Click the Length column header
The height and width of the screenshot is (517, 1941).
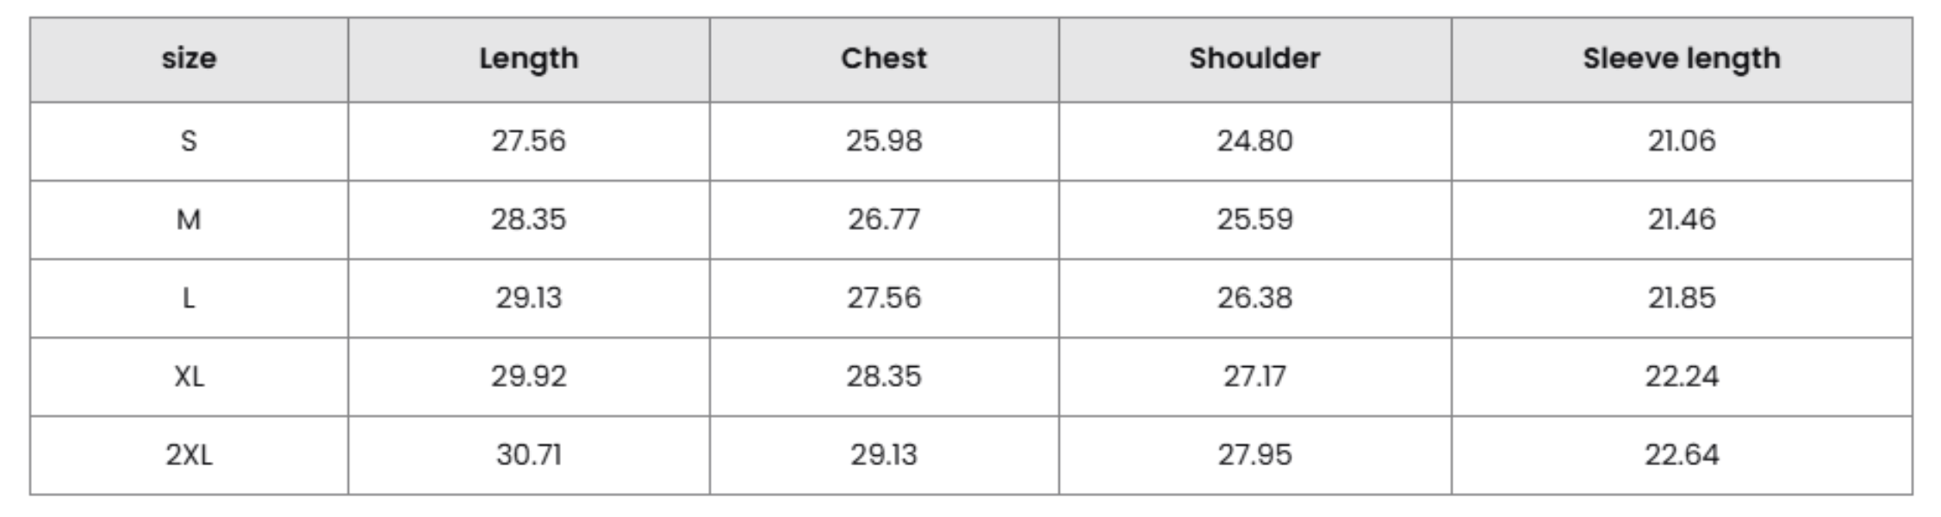tap(528, 59)
